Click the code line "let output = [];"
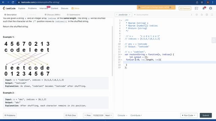Screen dimensions: 216x121 tap(139, 57)
